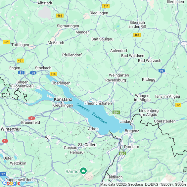Click the green E54 route shield

point(116,113)
